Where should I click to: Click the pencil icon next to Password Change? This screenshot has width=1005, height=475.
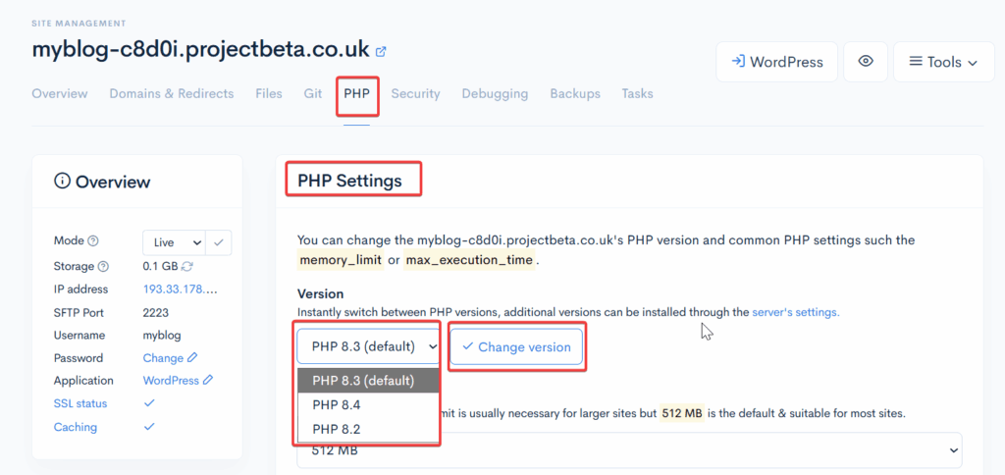click(x=192, y=358)
